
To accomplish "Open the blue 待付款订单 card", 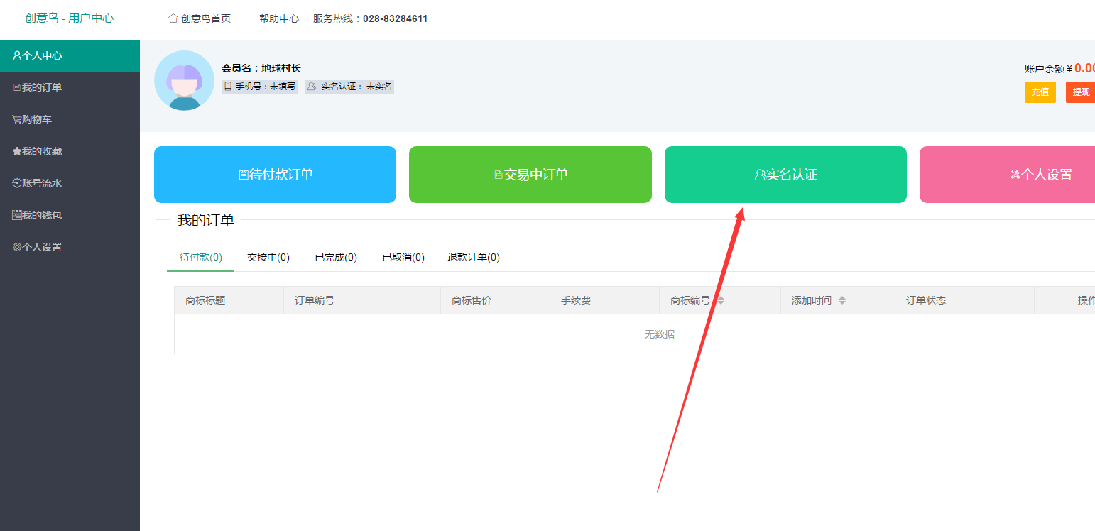I will pos(275,175).
